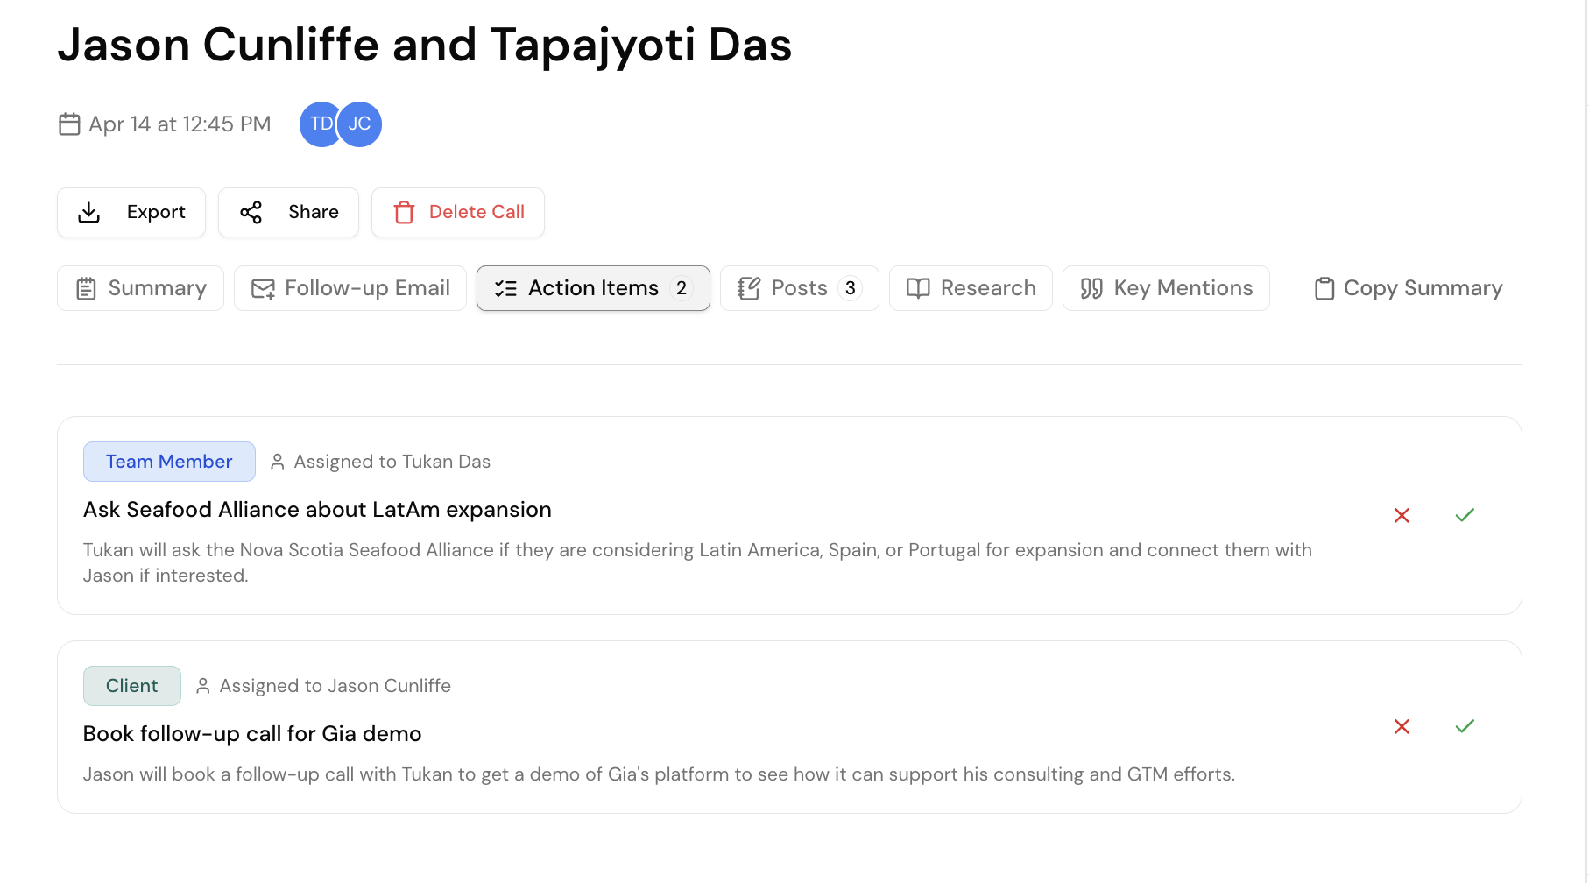Switch to the Posts tab
Screen dimensions: 1589x883
(799, 287)
